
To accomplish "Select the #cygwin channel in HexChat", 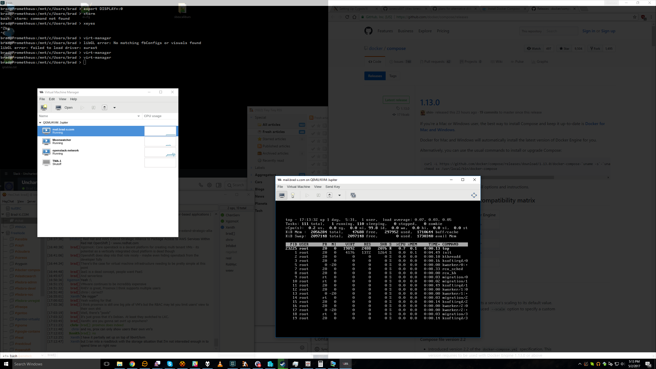I will click(21, 264).
